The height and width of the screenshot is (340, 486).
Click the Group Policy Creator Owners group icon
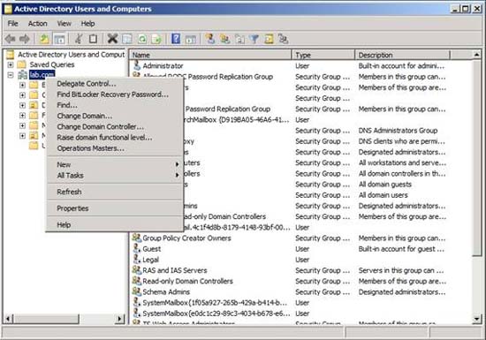[137, 238]
